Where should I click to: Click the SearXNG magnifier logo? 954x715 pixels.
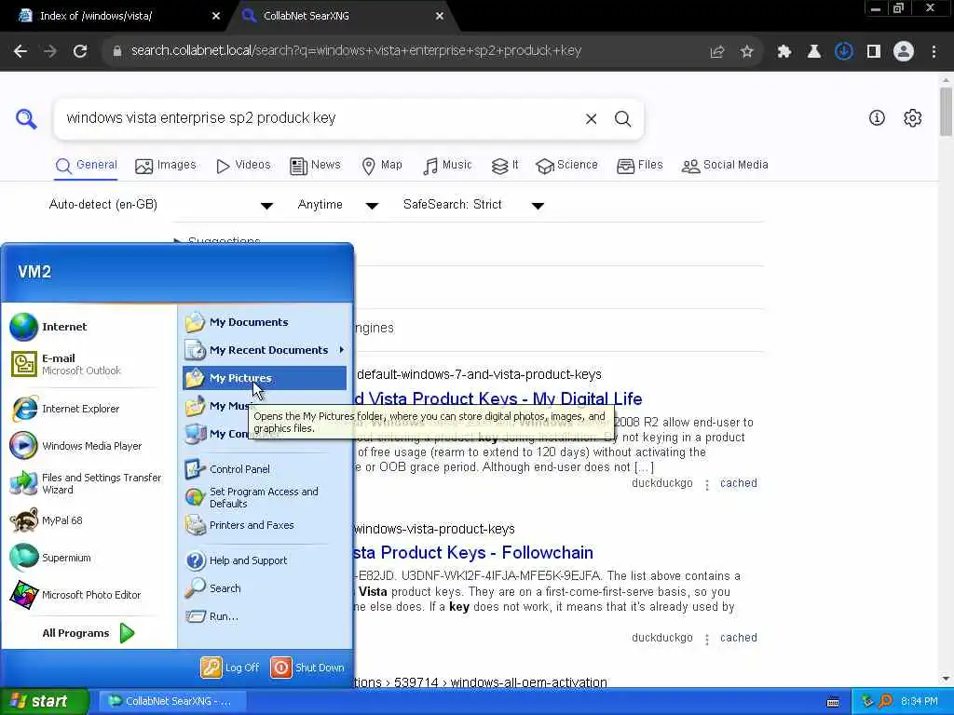pyautogui.click(x=26, y=118)
